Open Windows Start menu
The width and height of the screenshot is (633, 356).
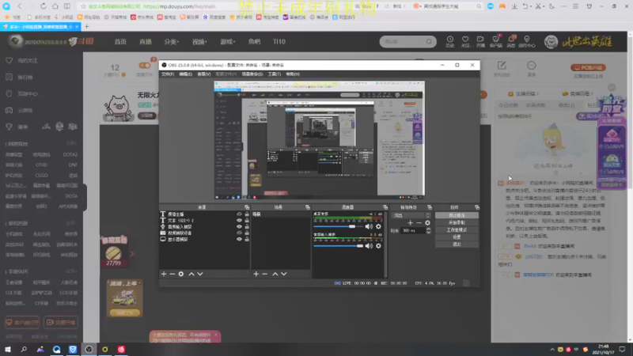point(8,349)
